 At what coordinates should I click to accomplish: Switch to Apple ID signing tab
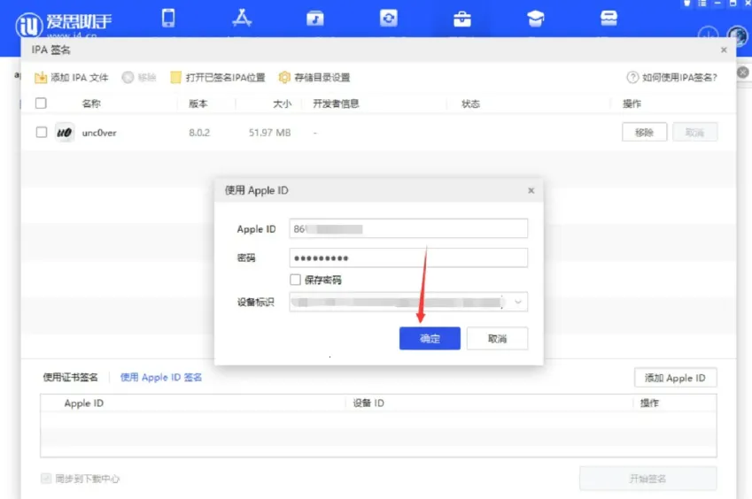pyautogui.click(x=160, y=378)
